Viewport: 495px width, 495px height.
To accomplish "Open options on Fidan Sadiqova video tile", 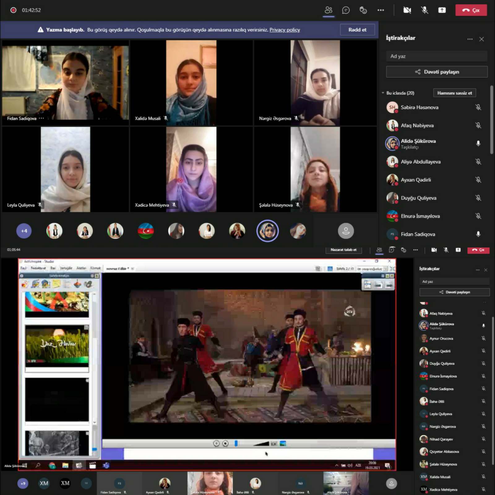I will click(x=41, y=118).
